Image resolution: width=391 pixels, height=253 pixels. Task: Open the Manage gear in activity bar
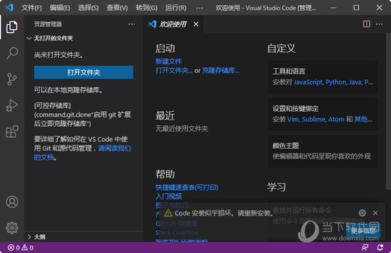(12, 228)
